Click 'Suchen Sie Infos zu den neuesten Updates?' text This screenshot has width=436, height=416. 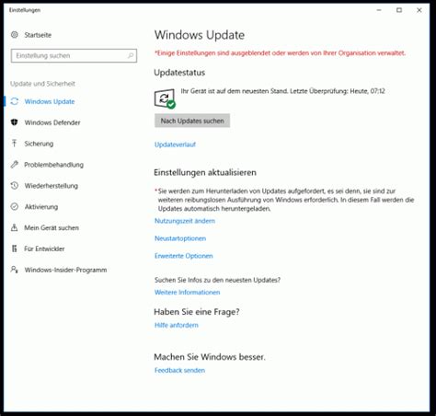pyautogui.click(x=217, y=280)
